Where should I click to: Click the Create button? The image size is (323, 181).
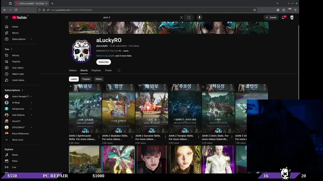click(271, 17)
